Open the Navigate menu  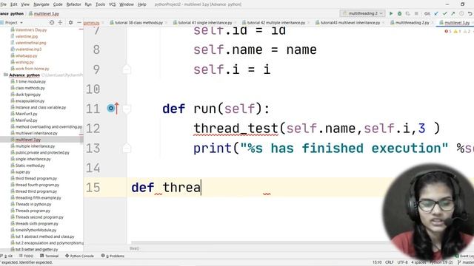coord(41,4)
